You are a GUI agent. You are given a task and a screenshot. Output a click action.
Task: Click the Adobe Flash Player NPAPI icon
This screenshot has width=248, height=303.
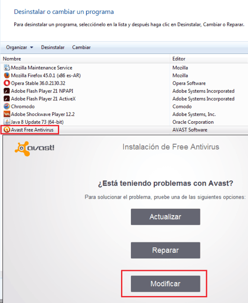(7, 91)
